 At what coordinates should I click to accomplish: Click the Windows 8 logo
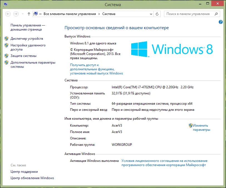[172, 49]
